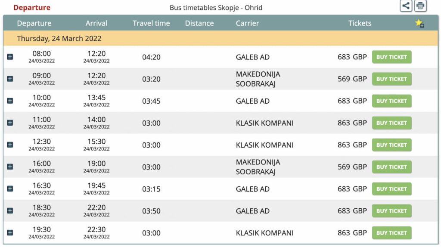Expand details for the 16:00 departure
Screen dimensions: 441x247
tap(10, 167)
